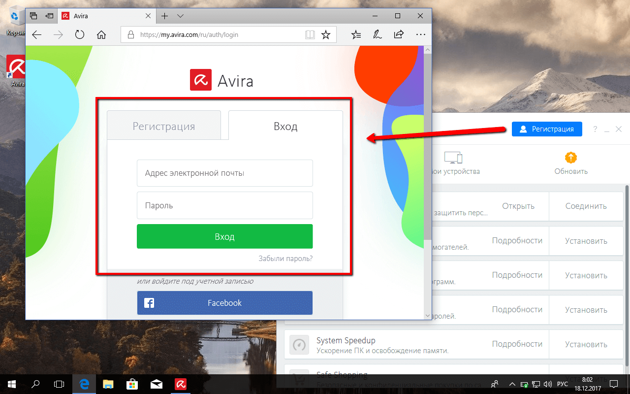Open Task View on taskbar

(x=59, y=383)
